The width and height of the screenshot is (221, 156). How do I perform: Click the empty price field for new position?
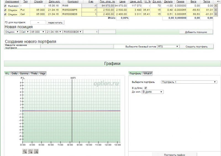[x=107, y=32]
